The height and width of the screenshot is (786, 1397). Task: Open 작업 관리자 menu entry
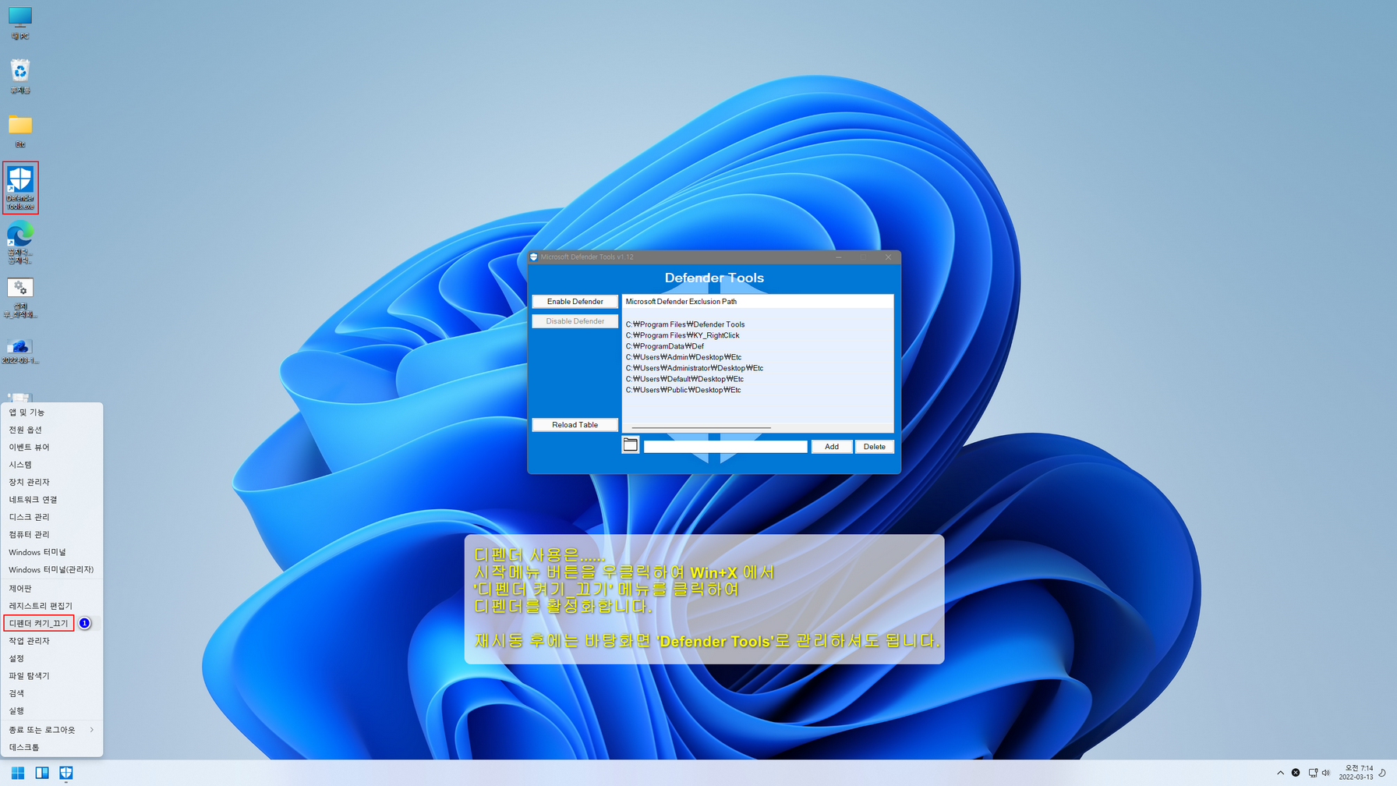pos(51,641)
